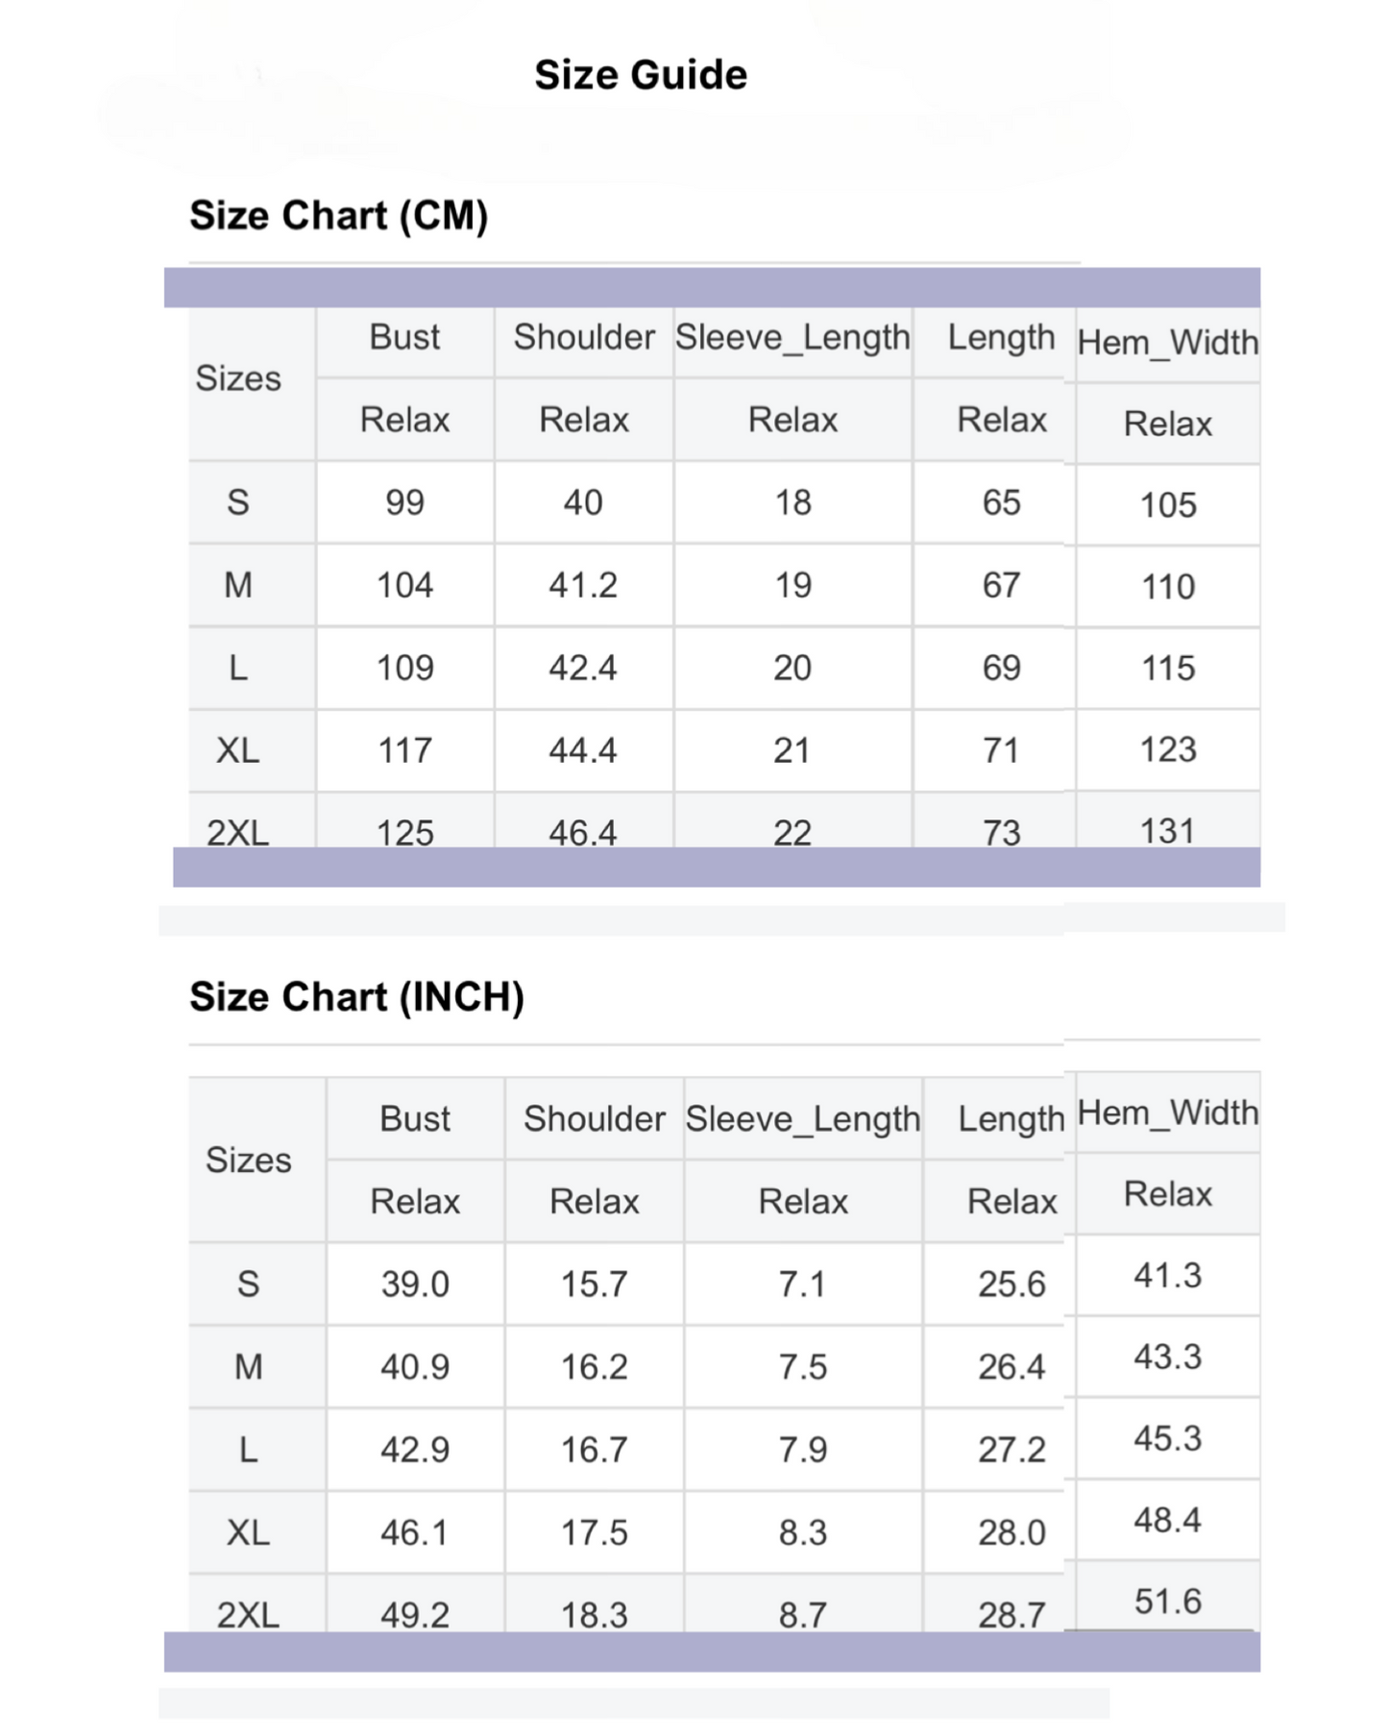Select the Sizes header cell in CM chart
Screen dimensions: 1388x1735
point(238,379)
